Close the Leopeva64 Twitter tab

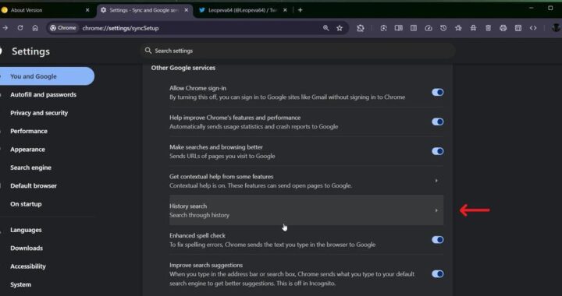(285, 10)
